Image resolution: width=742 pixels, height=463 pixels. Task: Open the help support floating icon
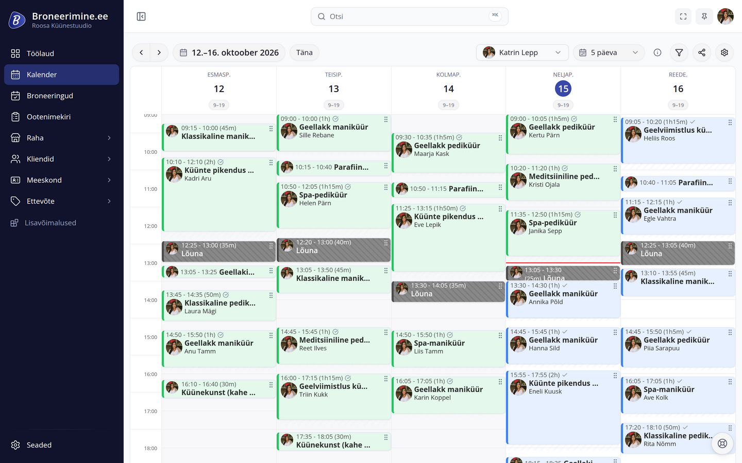coord(722,443)
